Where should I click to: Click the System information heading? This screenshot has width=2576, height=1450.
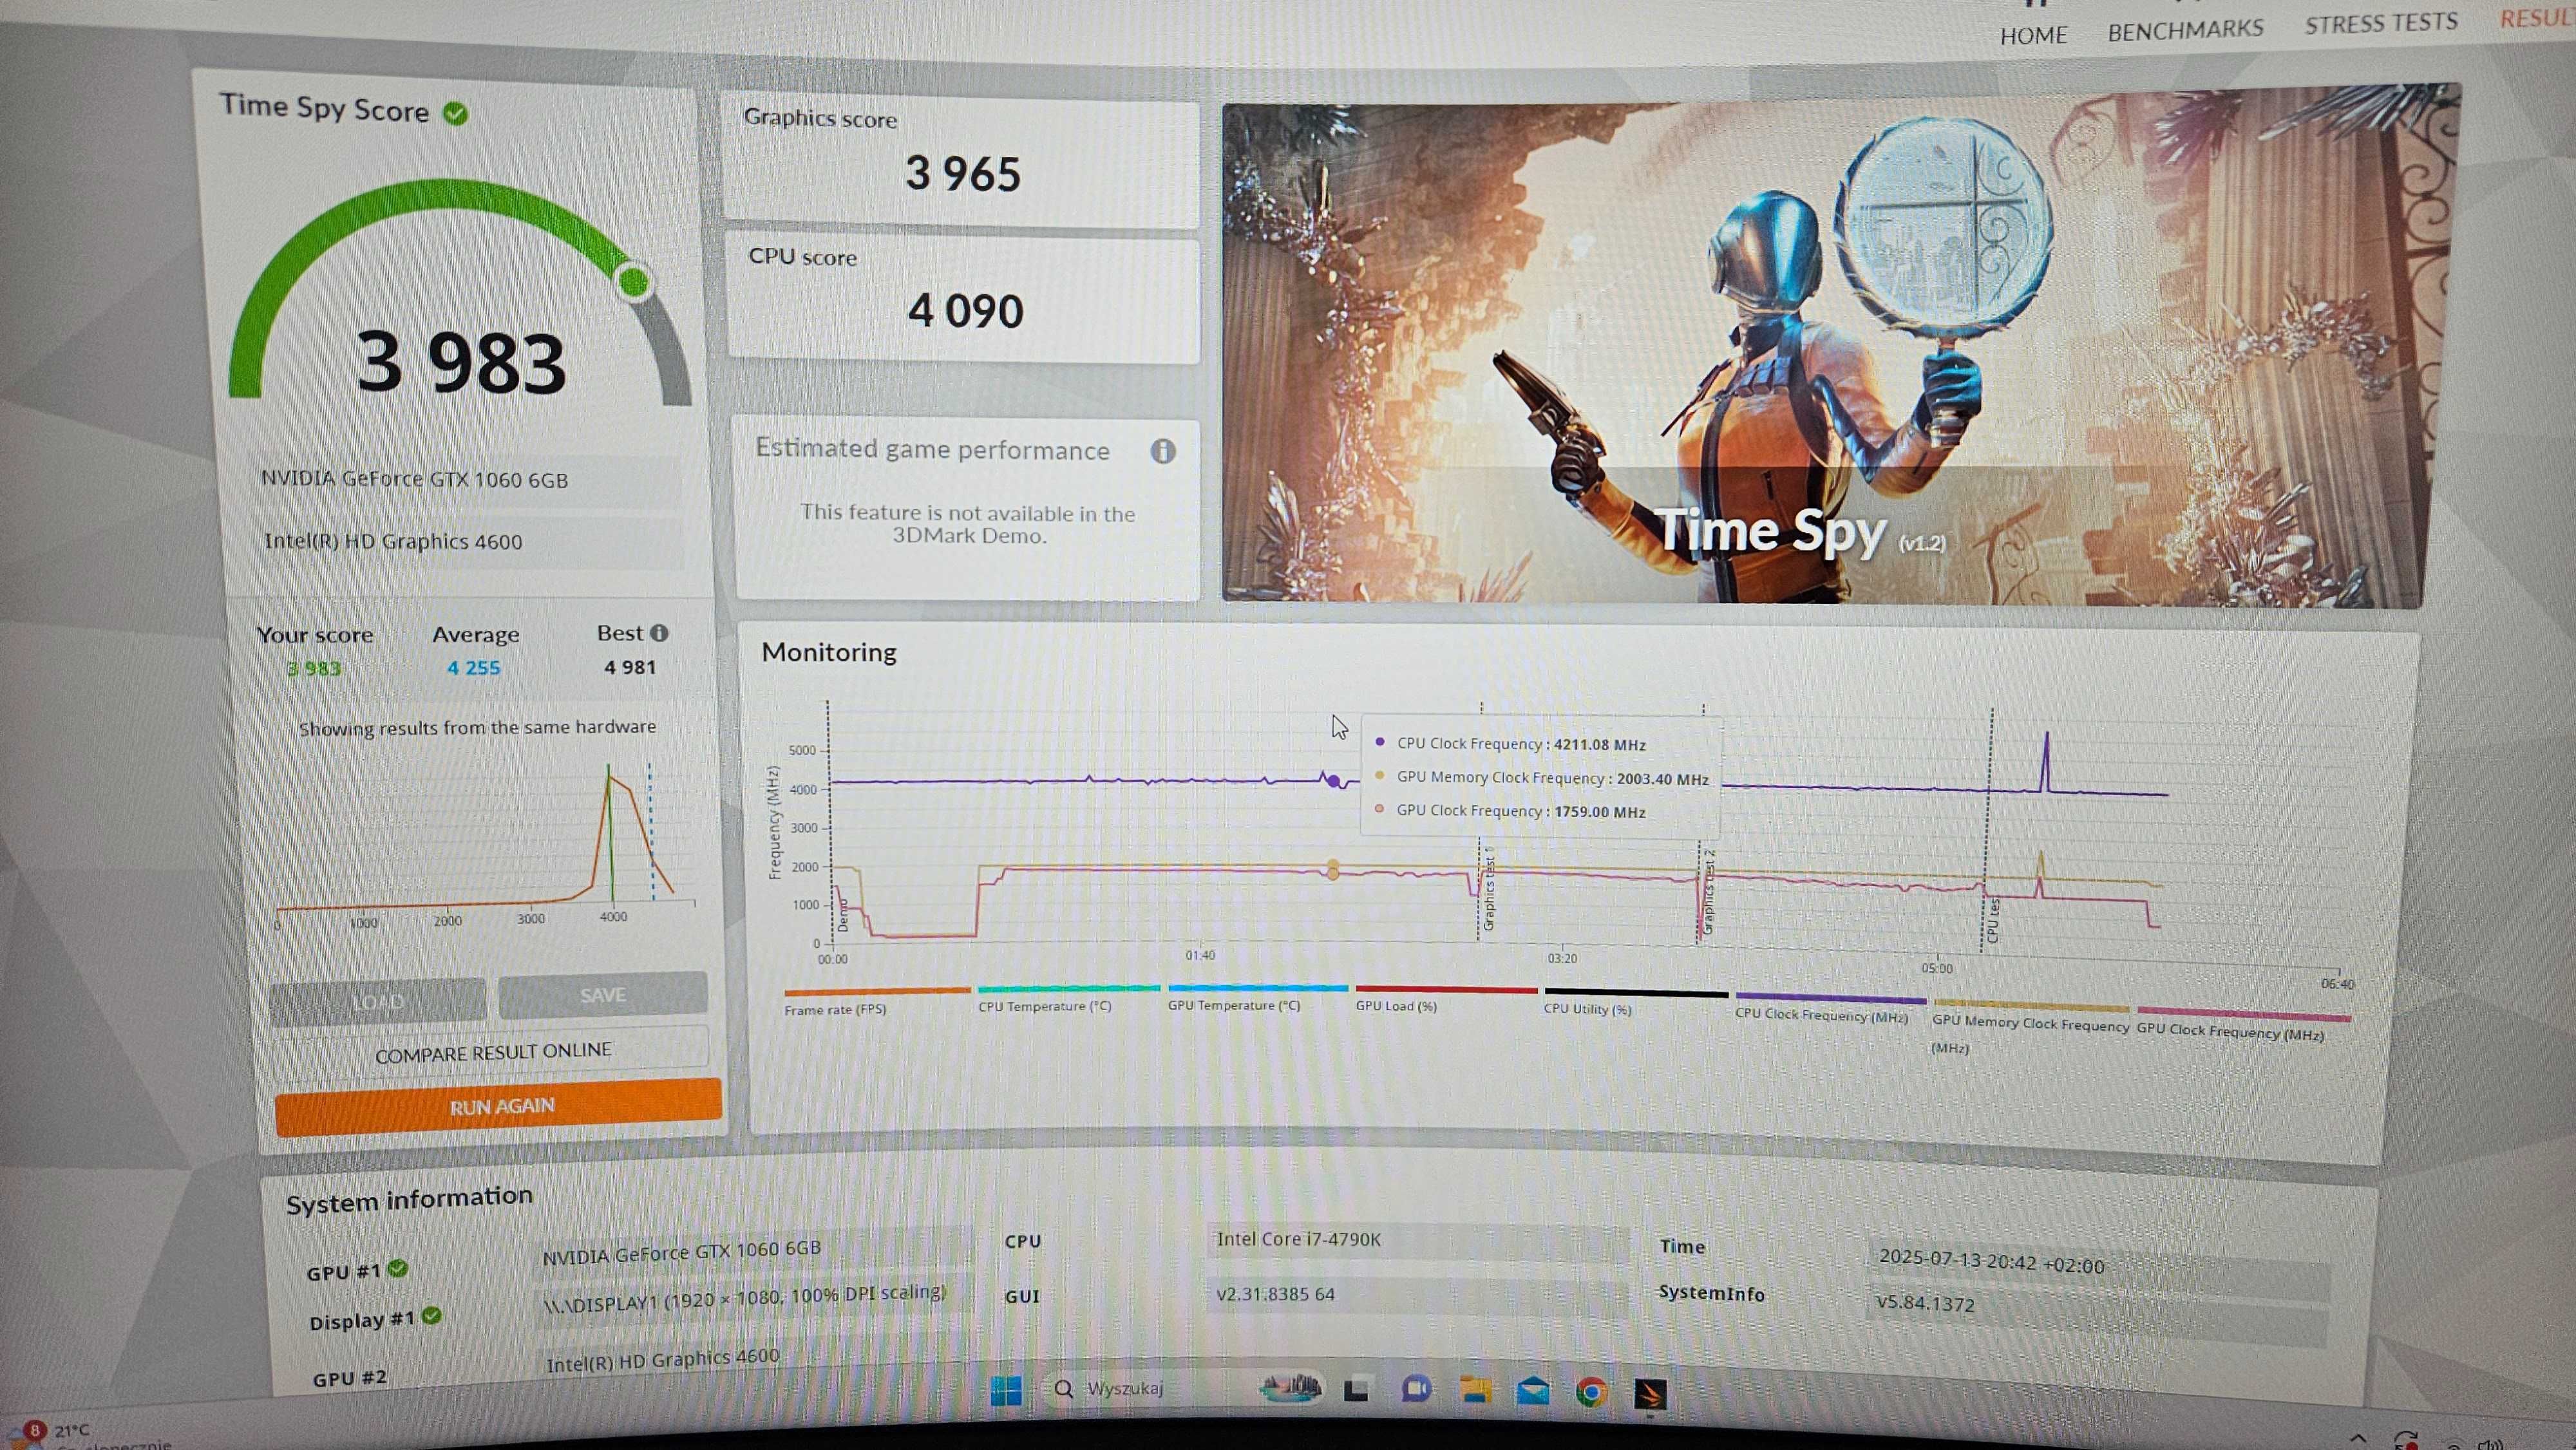[409, 1199]
